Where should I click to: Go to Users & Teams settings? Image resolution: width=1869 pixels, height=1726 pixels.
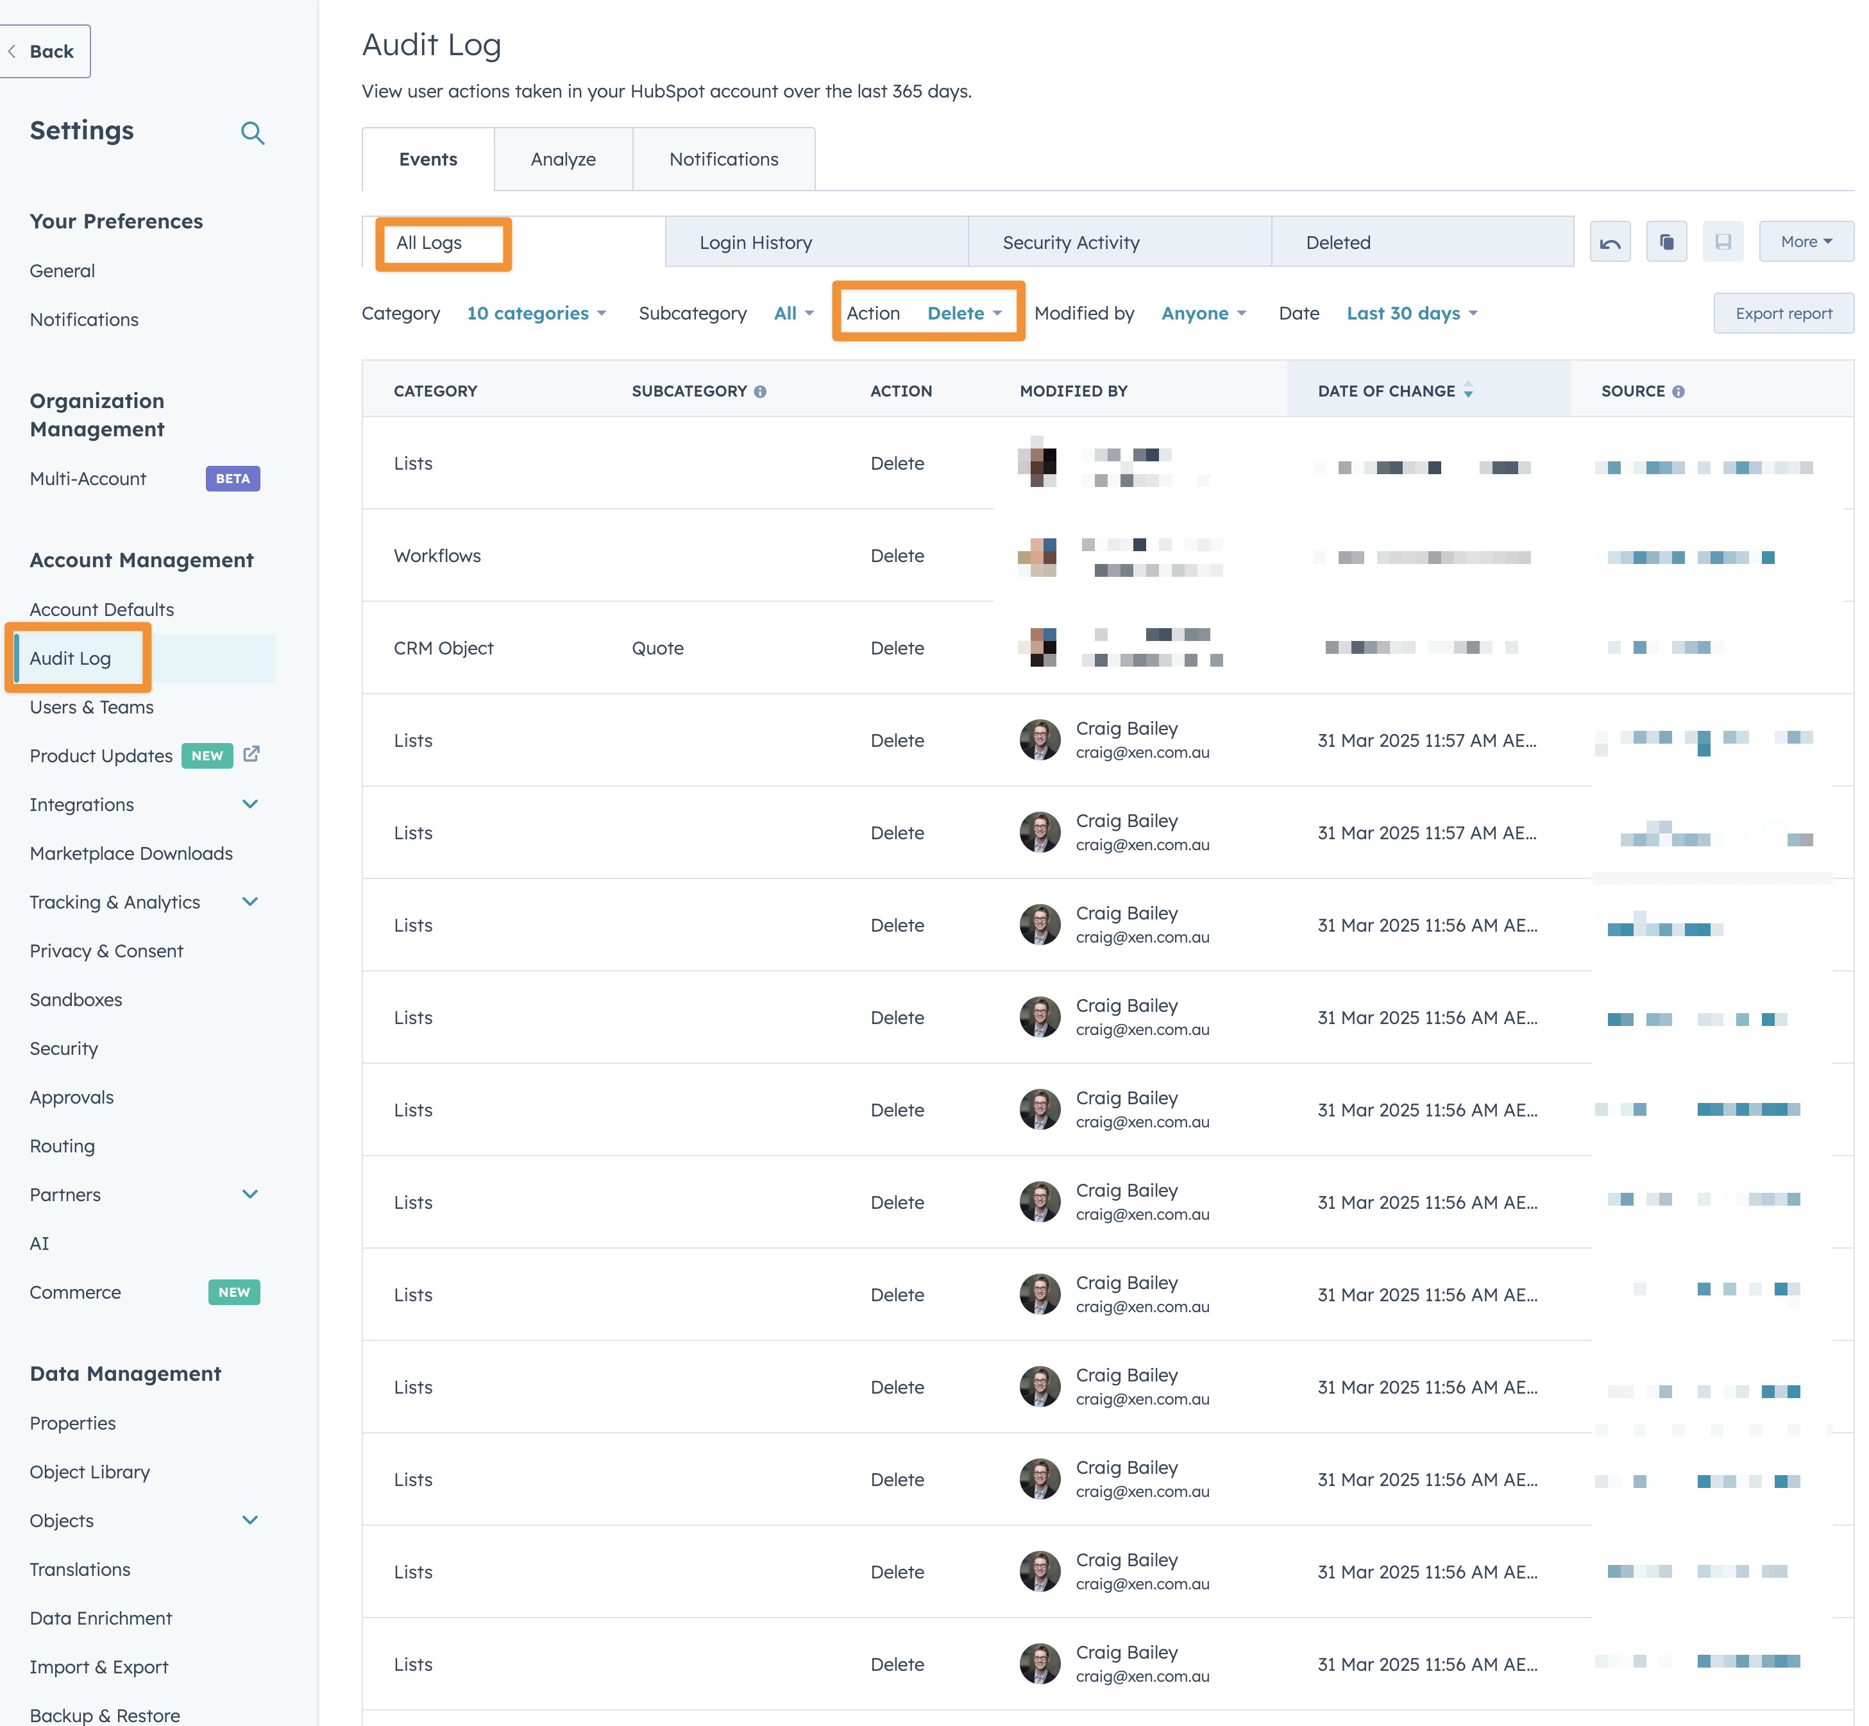(92, 707)
